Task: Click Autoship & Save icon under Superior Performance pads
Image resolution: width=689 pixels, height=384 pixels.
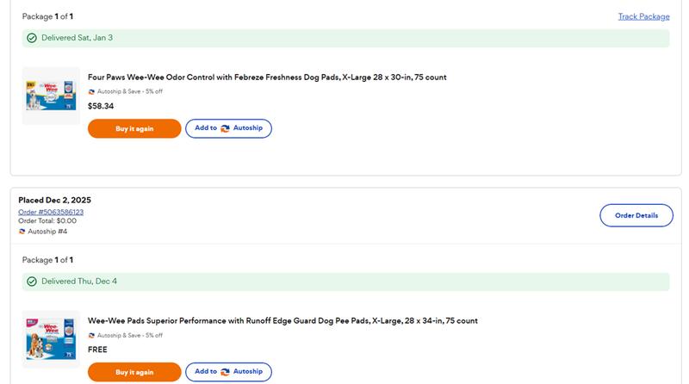Action: pos(91,335)
